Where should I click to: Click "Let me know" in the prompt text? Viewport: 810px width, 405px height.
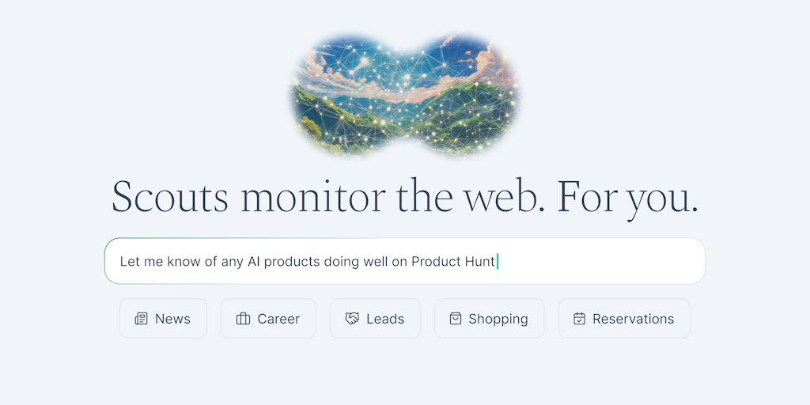tap(157, 261)
